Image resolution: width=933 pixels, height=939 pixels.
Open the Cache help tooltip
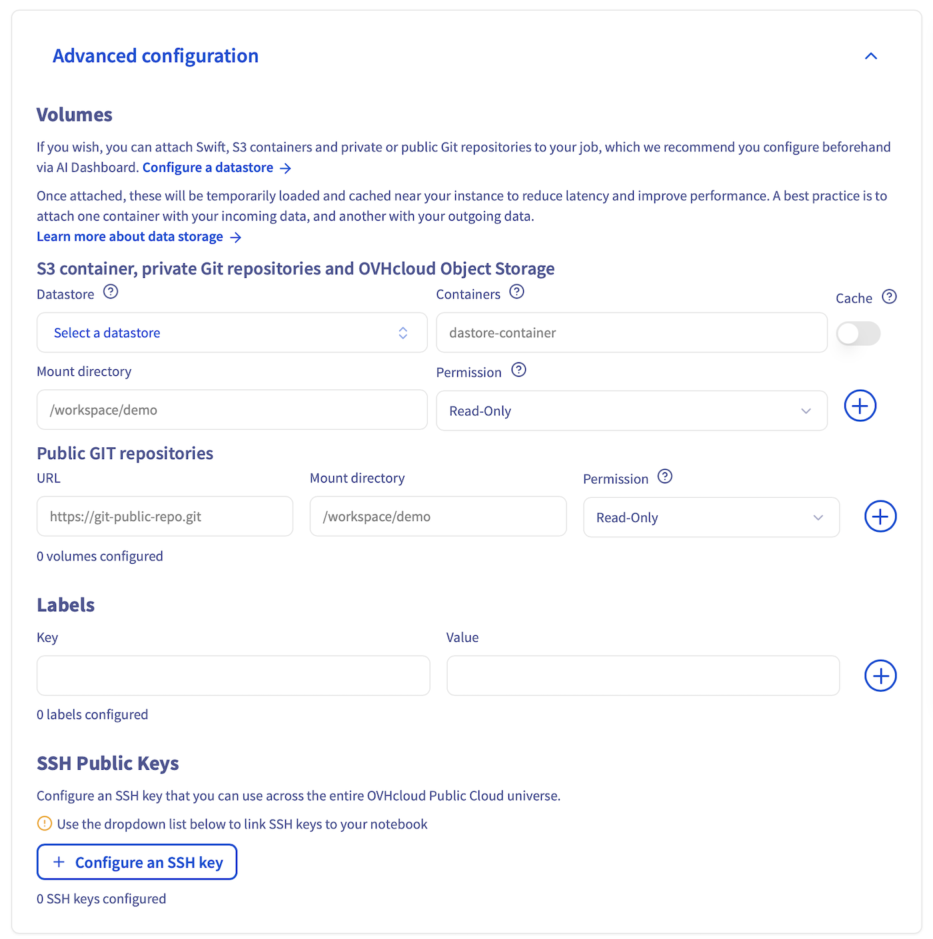[889, 297]
